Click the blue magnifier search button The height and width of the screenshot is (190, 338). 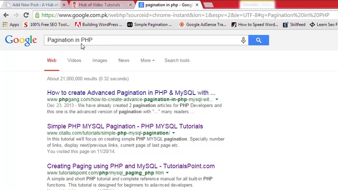click(x=259, y=40)
